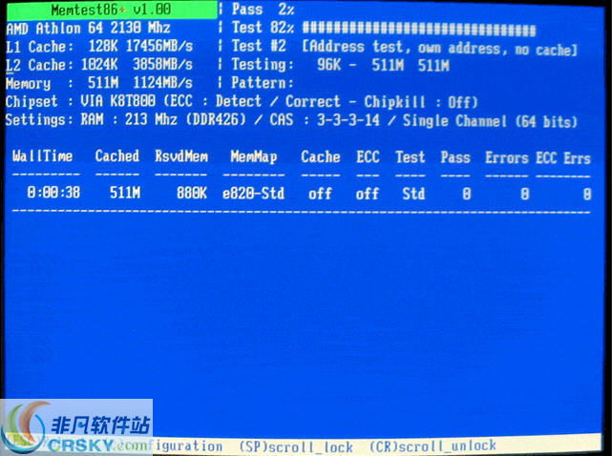612x456 pixels.
Task: Click the Chipset VIA K8T800 line
Action: 242,102
